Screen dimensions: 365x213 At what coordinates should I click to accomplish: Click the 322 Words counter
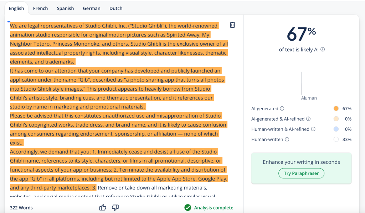tap(21, 208)
